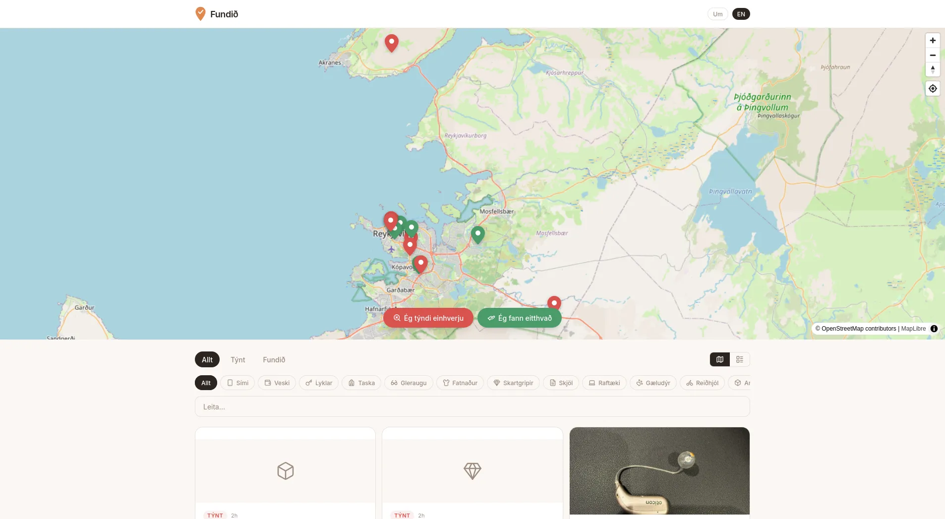Select the Allt category chip
The image size is (945, 519).
(x=206, y=383)
